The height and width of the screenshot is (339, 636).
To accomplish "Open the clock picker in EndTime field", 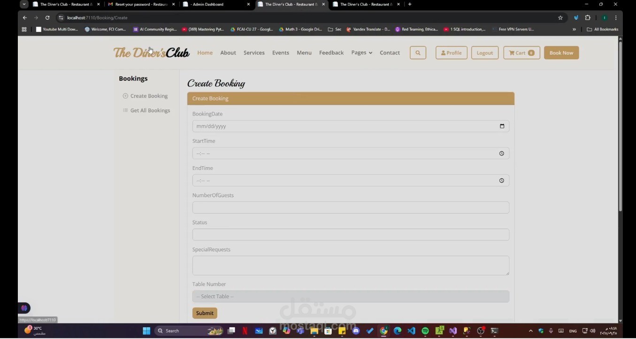I will (502, 181).
